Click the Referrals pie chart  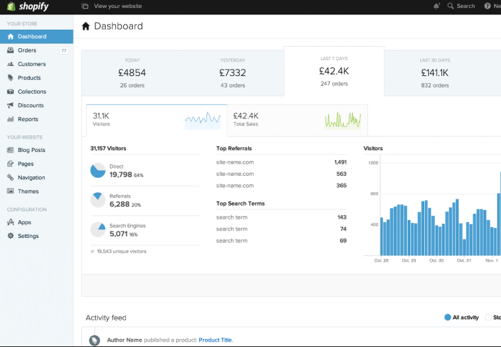coord(98,200)
